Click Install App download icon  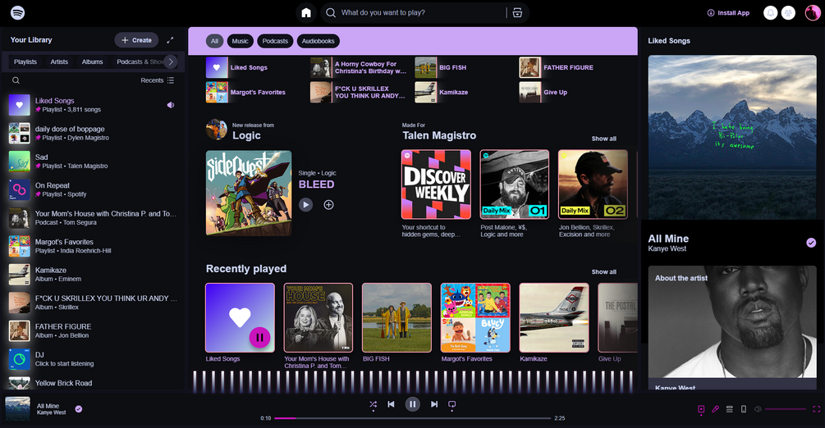[x=711, y=12]
